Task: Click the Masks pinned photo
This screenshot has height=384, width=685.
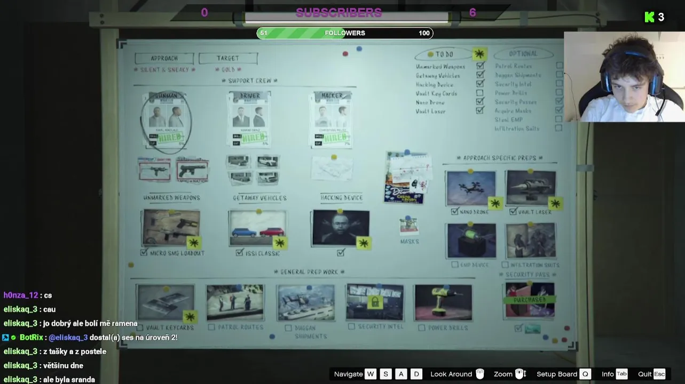Action: [x=409, y=226]
